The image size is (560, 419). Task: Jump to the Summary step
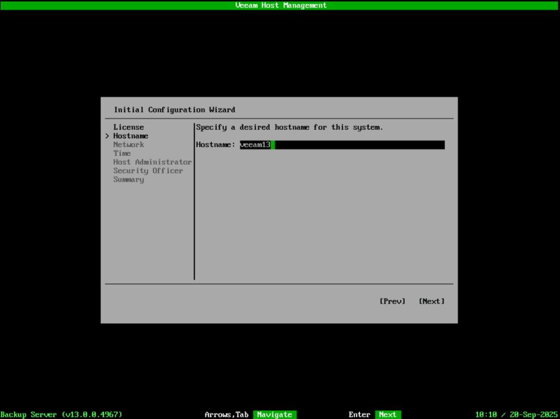coord(129,180)
